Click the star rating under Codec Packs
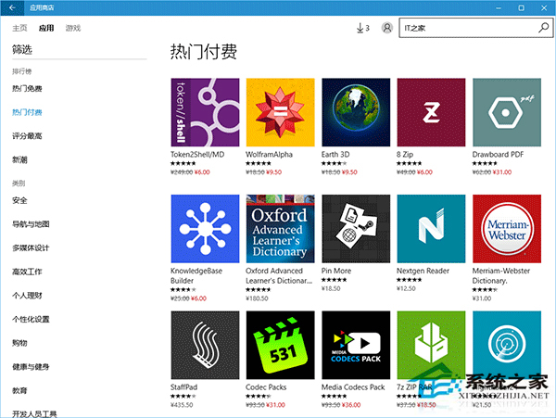Viewport: 556px width, 418px height. coord(259,396)
